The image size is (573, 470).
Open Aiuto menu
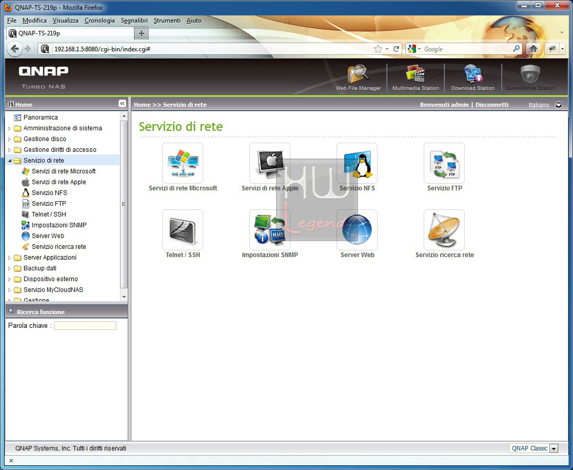pos(194,21)
